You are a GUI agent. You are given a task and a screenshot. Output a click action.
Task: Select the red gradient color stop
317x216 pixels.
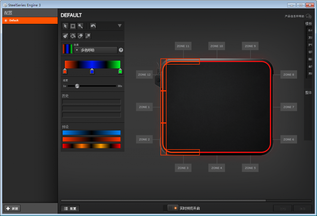pos(65,71)
